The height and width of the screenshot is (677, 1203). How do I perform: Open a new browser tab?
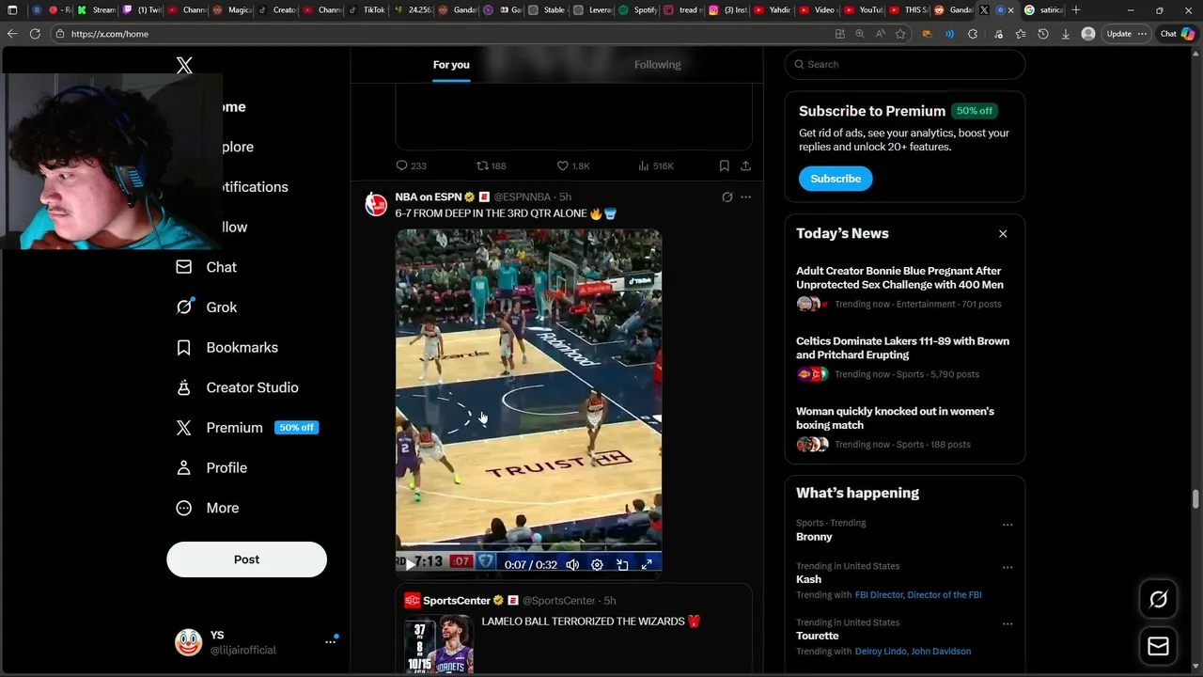[1076, 9]
